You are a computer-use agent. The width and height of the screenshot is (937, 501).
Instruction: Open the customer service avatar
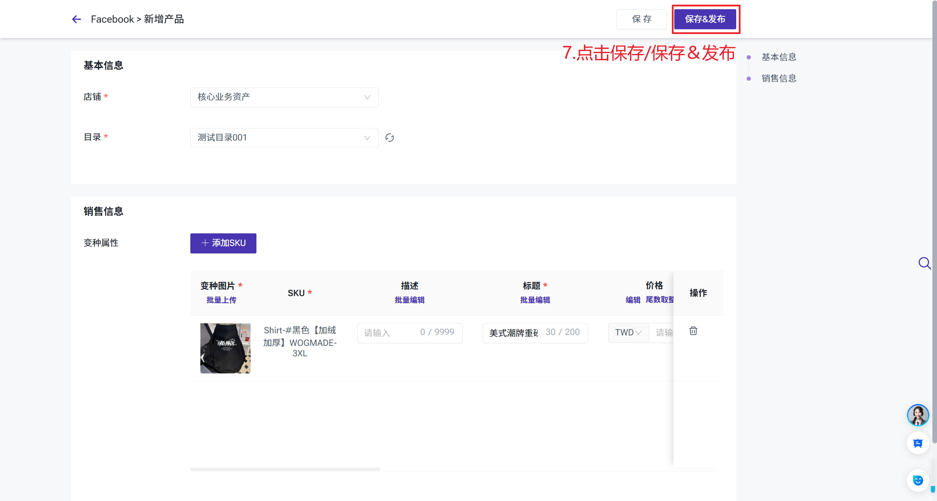point(918,415)
